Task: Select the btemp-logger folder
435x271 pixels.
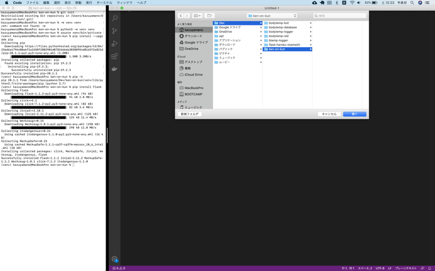Action: coord(288,40)
